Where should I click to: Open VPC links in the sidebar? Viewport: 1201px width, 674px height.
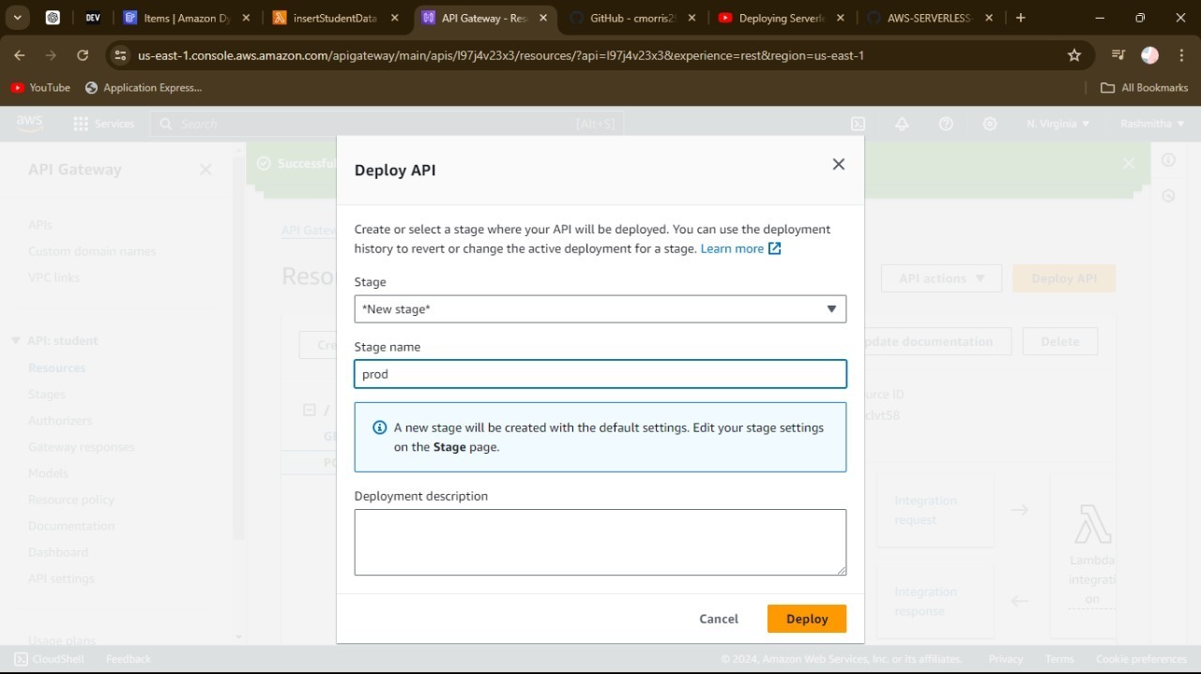click(x=54, y=277)
